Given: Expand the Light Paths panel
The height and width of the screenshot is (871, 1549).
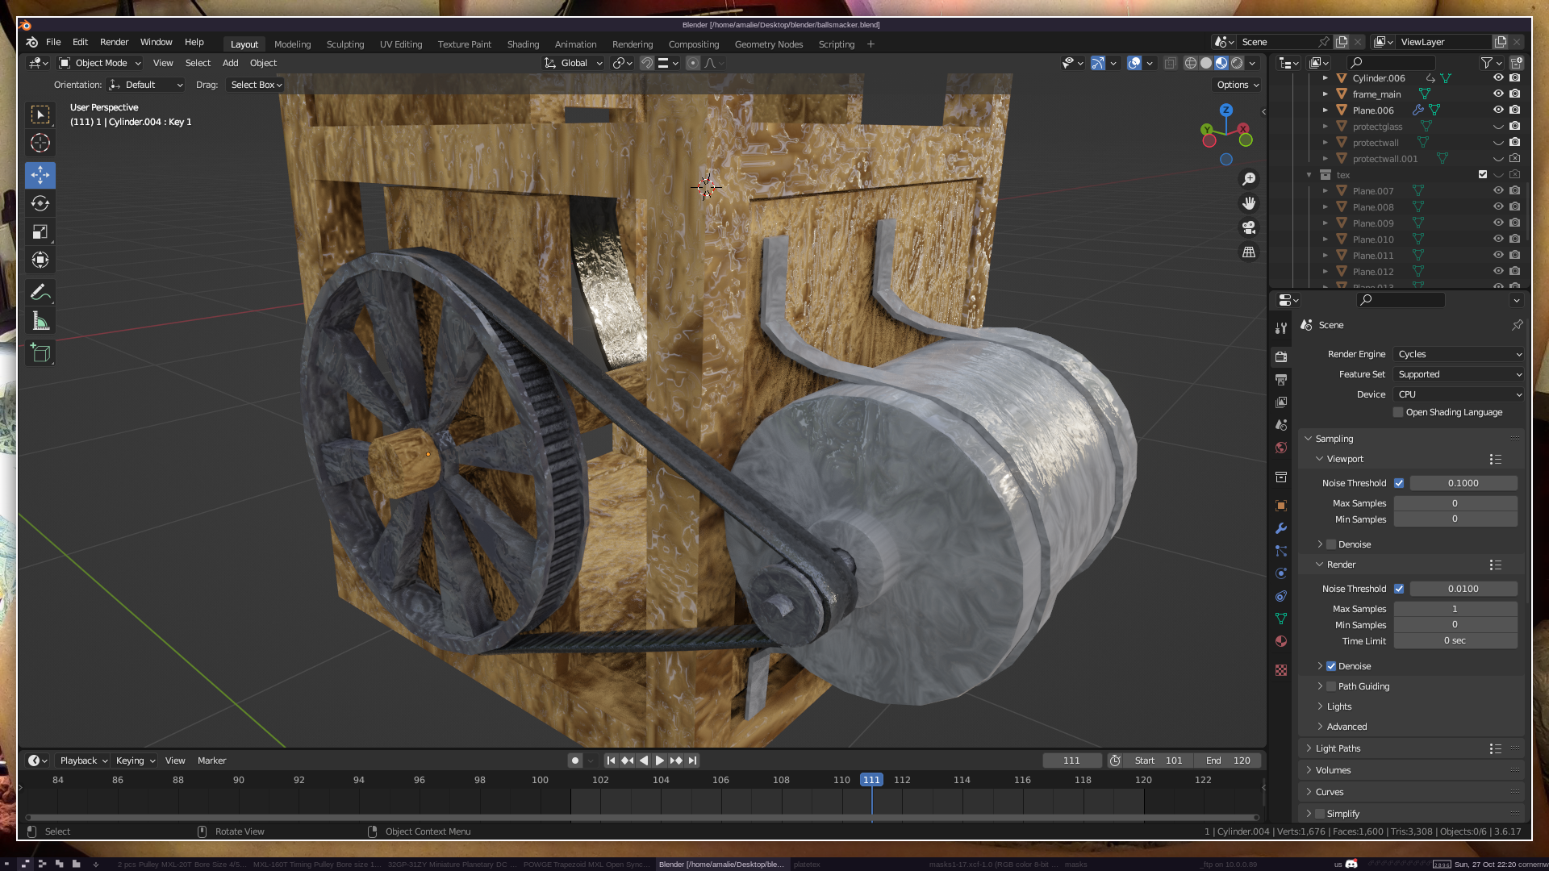Looking at the screenshot, I should 1338,748.
